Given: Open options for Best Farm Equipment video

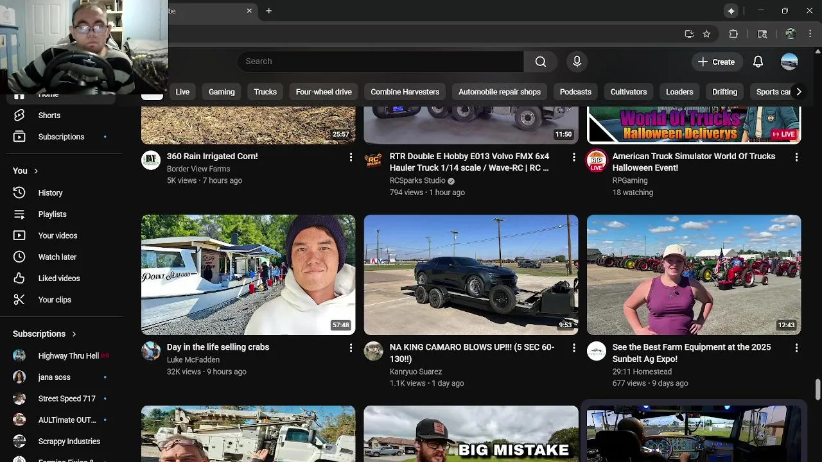Looking at the screenshot, I should [796, 348].
